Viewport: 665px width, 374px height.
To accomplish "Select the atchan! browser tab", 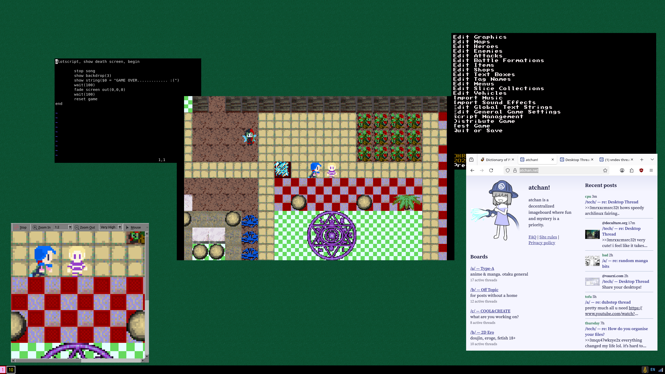I will 537,160.
